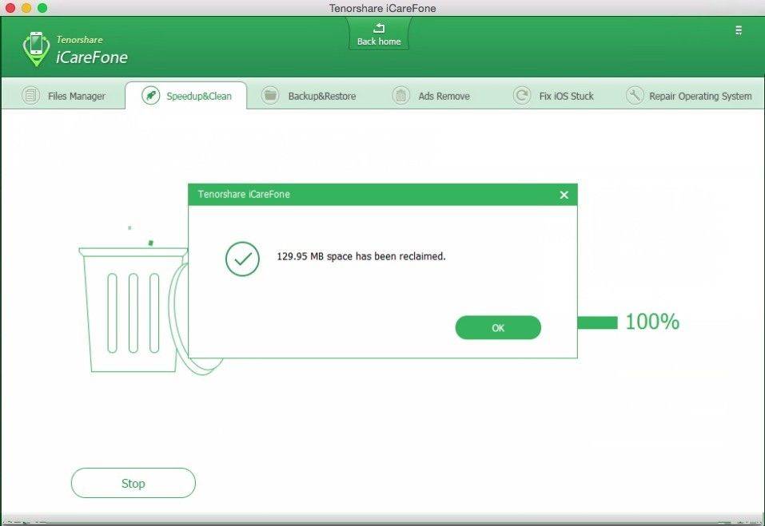Click the trash can illustration
765x526 pixels.
click(x=133, y=309)
